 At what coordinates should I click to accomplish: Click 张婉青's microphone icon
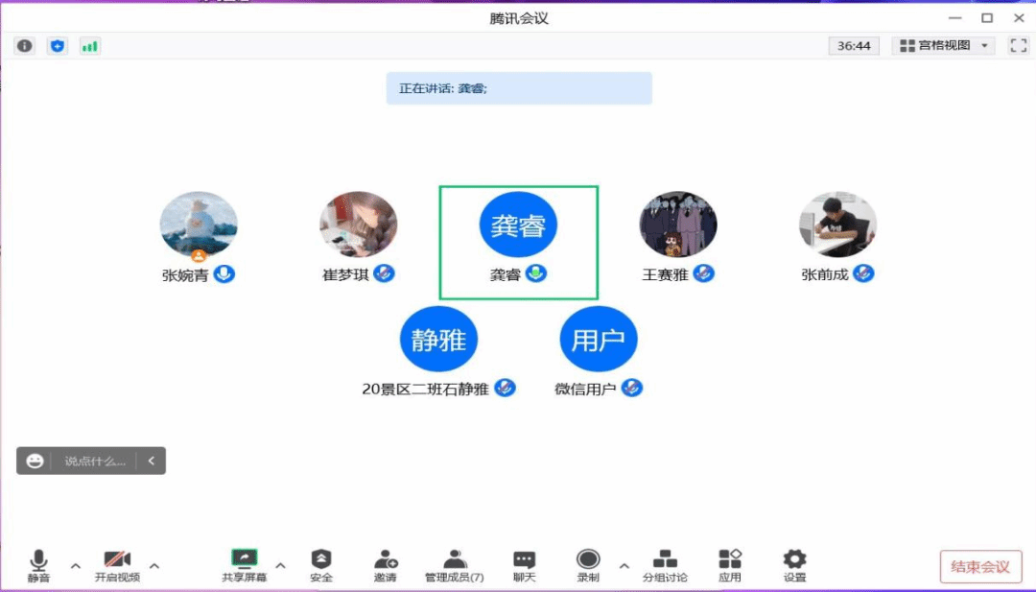click(x=224, y=274)
